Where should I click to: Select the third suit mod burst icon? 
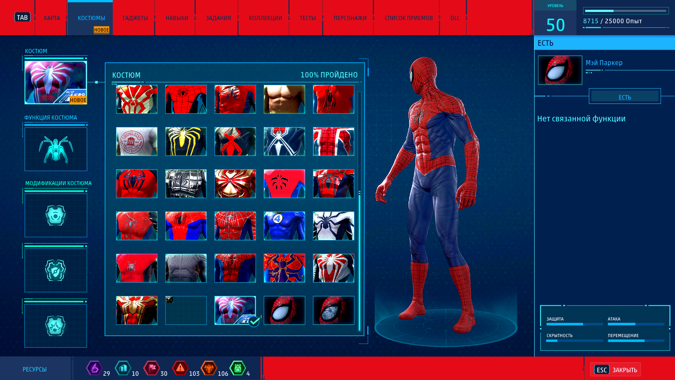pyautogui.click(x=56, y=326)
